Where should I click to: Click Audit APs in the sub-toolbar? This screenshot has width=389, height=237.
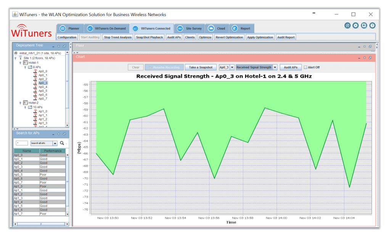174,37
